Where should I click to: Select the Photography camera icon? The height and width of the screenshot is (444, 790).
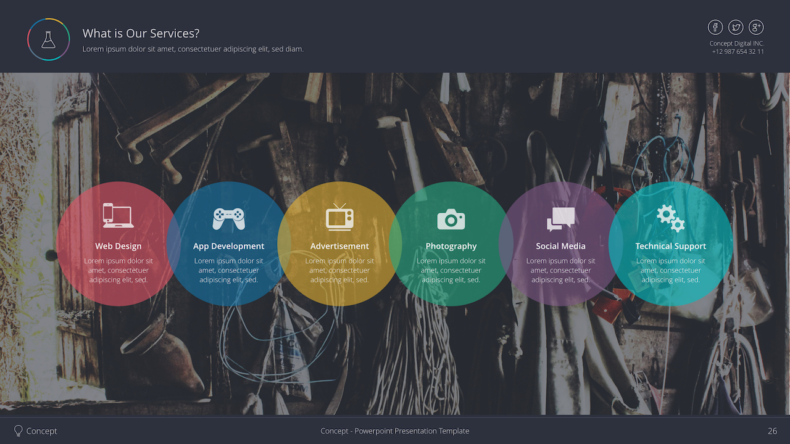pyautogui.click(x=451, y=219)
